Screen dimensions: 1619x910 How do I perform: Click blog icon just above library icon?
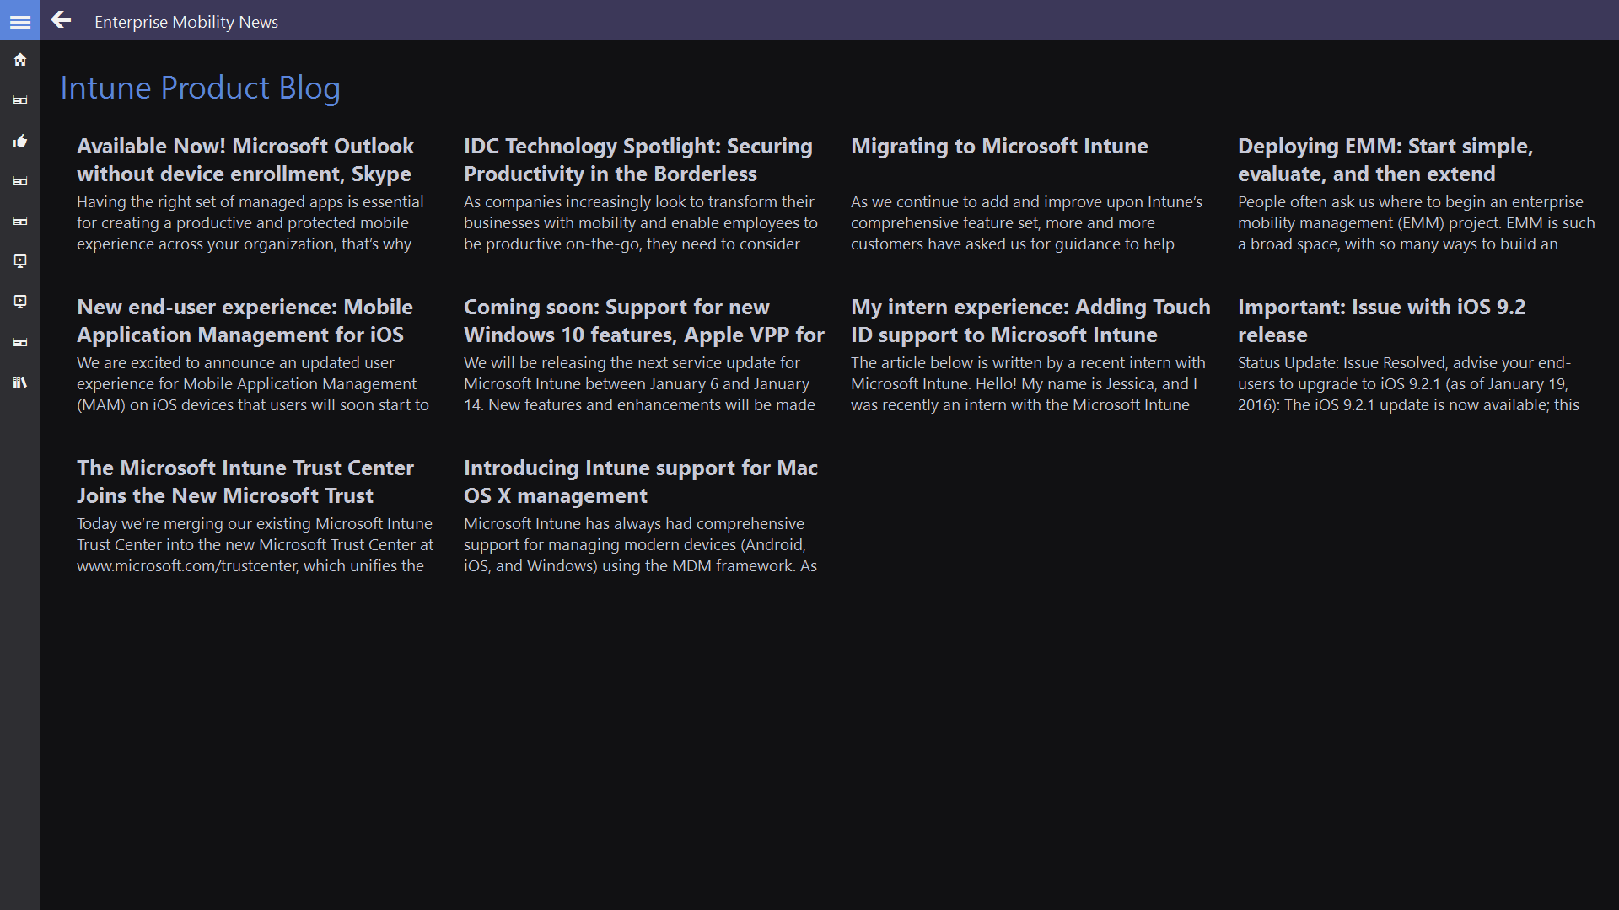[x=20, y=342]
